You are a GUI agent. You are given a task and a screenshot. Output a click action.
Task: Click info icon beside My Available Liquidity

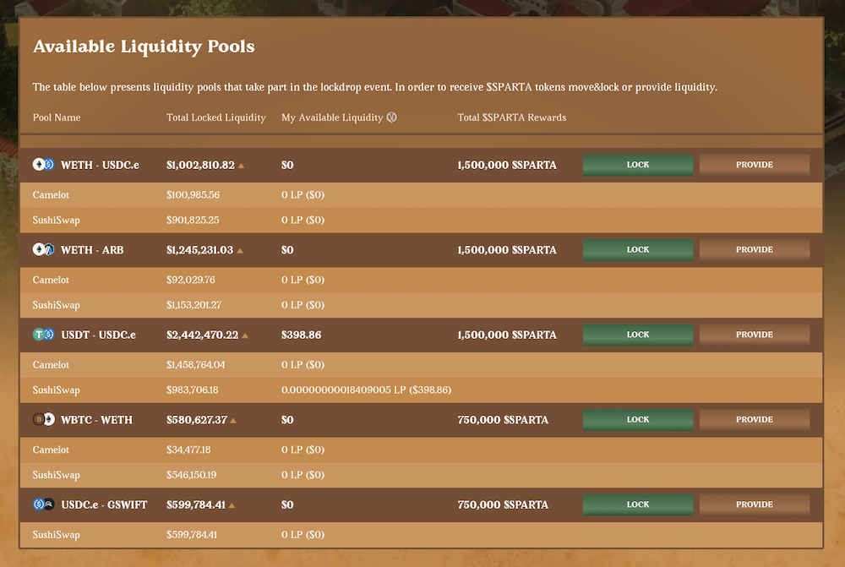coord(391,117)
